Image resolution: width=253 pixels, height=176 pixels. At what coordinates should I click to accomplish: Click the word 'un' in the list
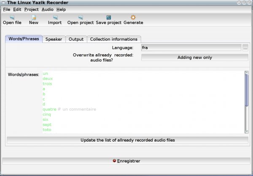tap(46, 74)
